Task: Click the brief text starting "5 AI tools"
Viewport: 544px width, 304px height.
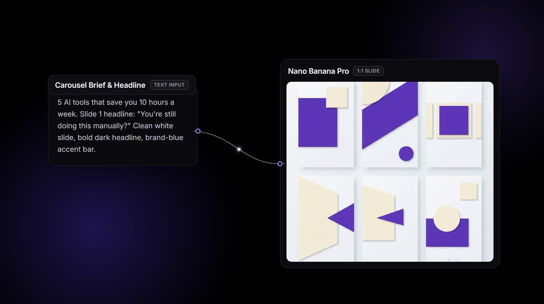Action: point(120,126)
